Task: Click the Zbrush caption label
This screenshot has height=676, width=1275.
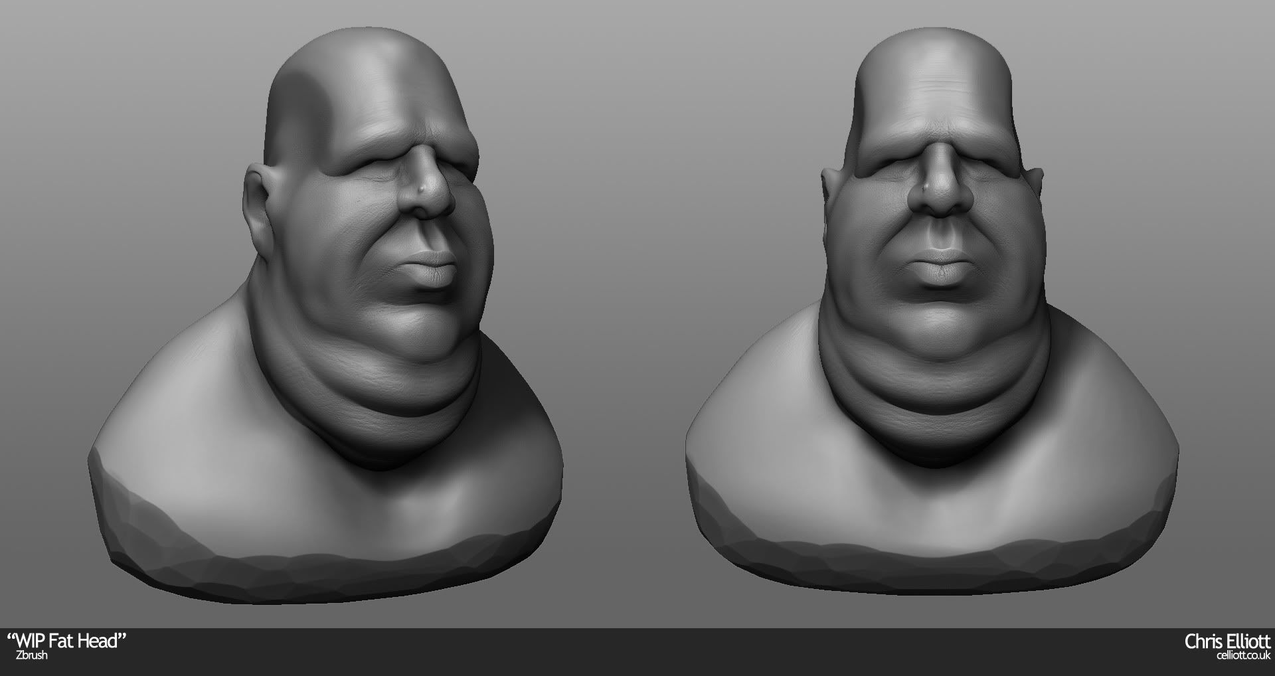Action: coord(28,655)
